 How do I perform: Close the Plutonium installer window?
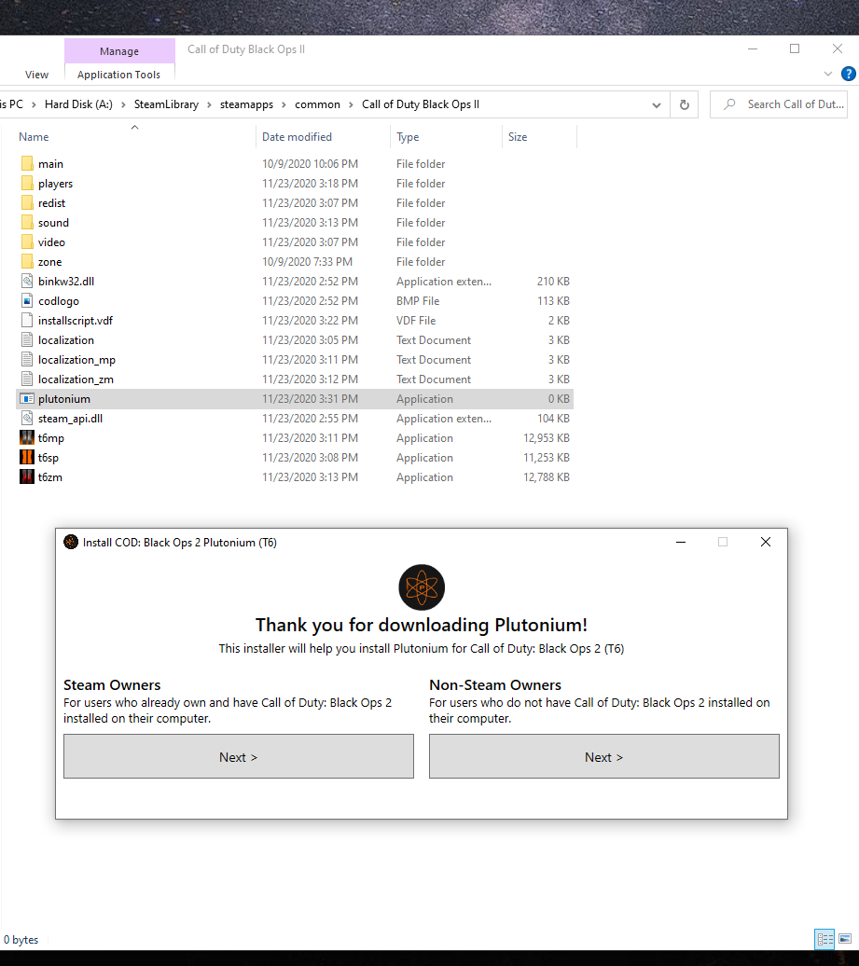tap(766, 542)
